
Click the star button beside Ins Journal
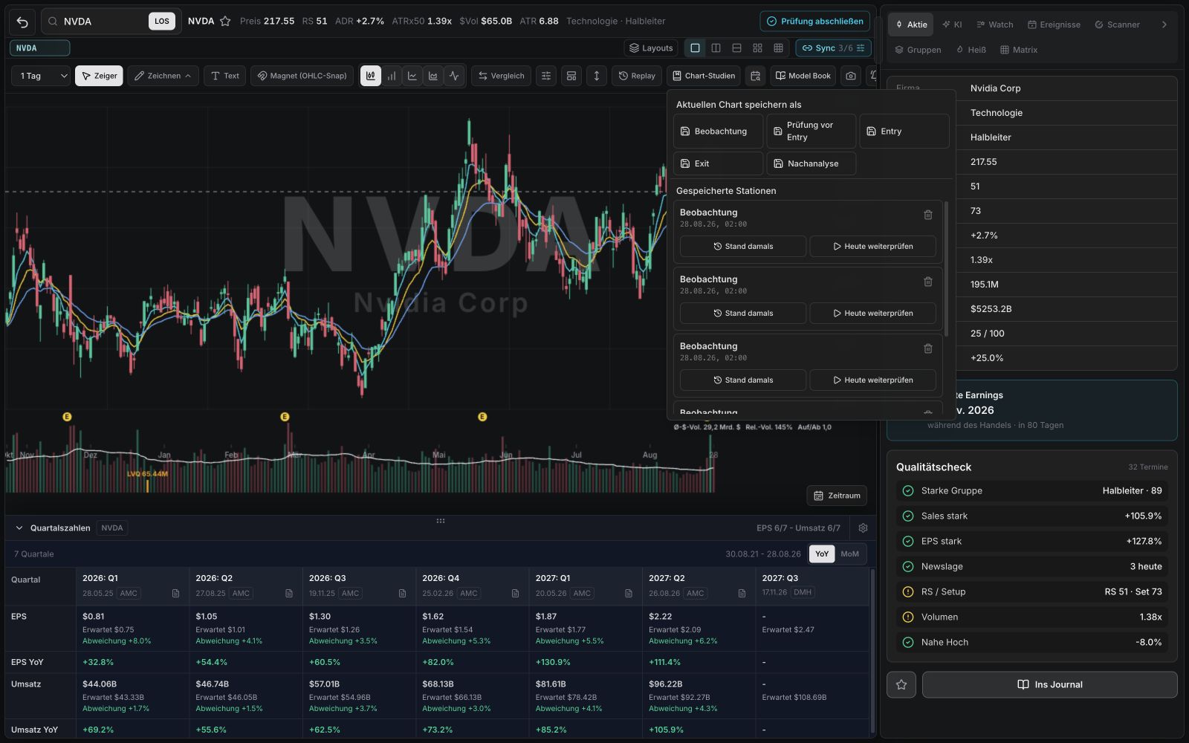pos(901,685)
